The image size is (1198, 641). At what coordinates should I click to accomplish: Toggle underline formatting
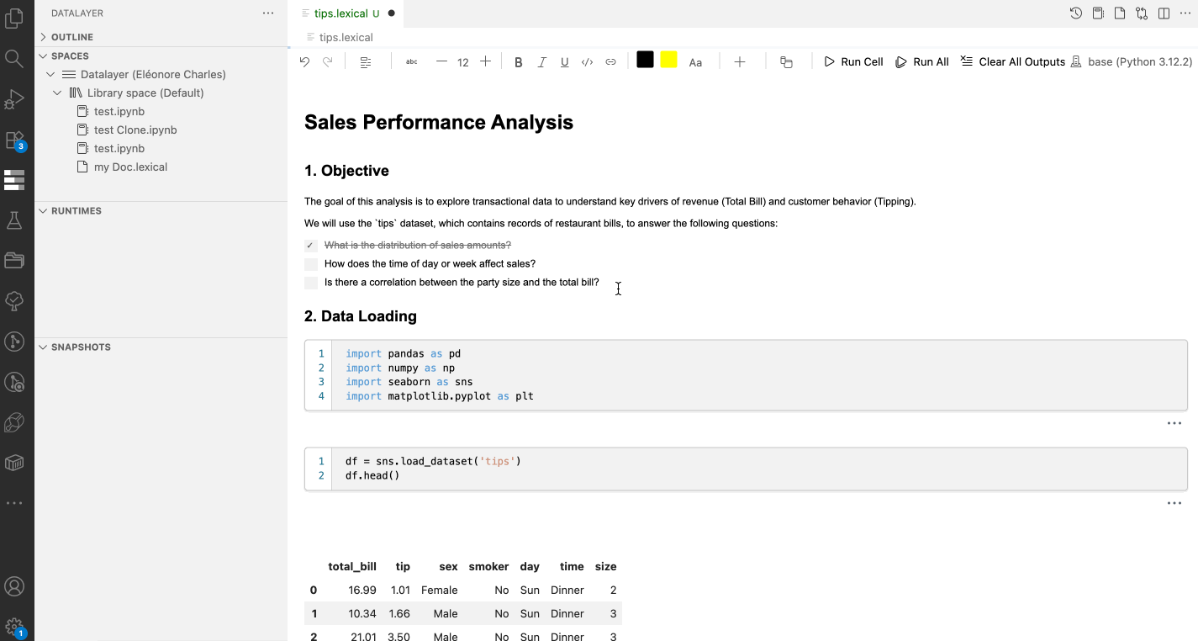pos(564,62)
